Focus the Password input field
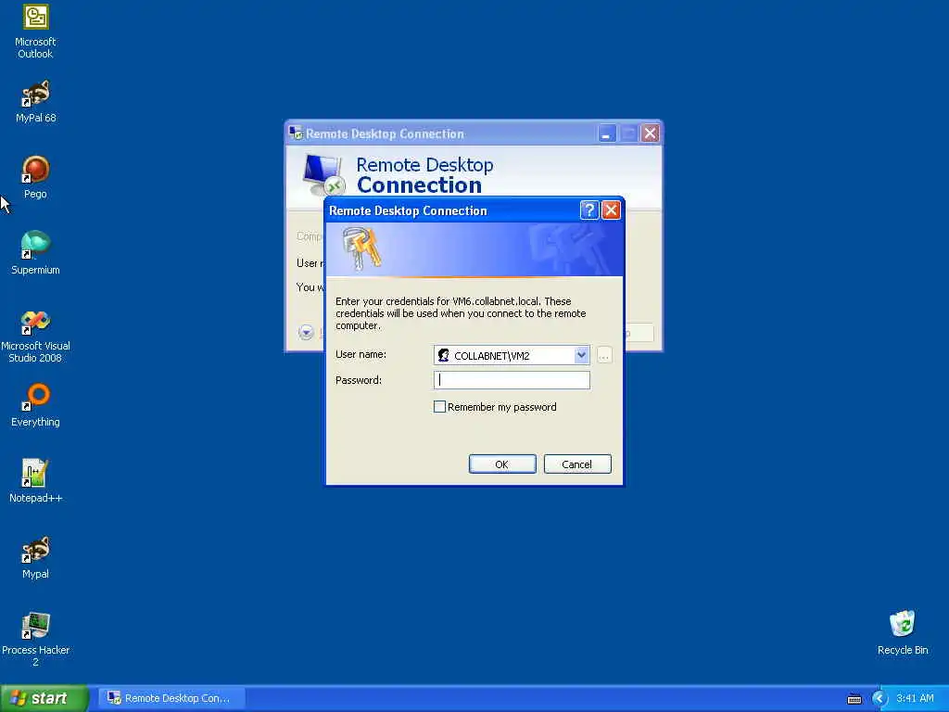949x712 pixels. pos(512,380)
